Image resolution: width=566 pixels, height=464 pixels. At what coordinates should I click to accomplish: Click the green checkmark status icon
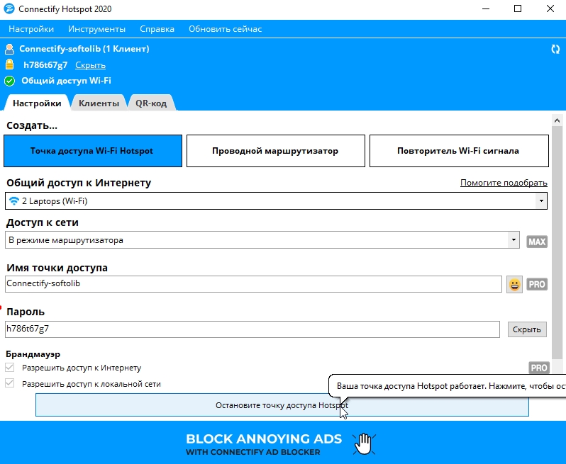[9, 81]
